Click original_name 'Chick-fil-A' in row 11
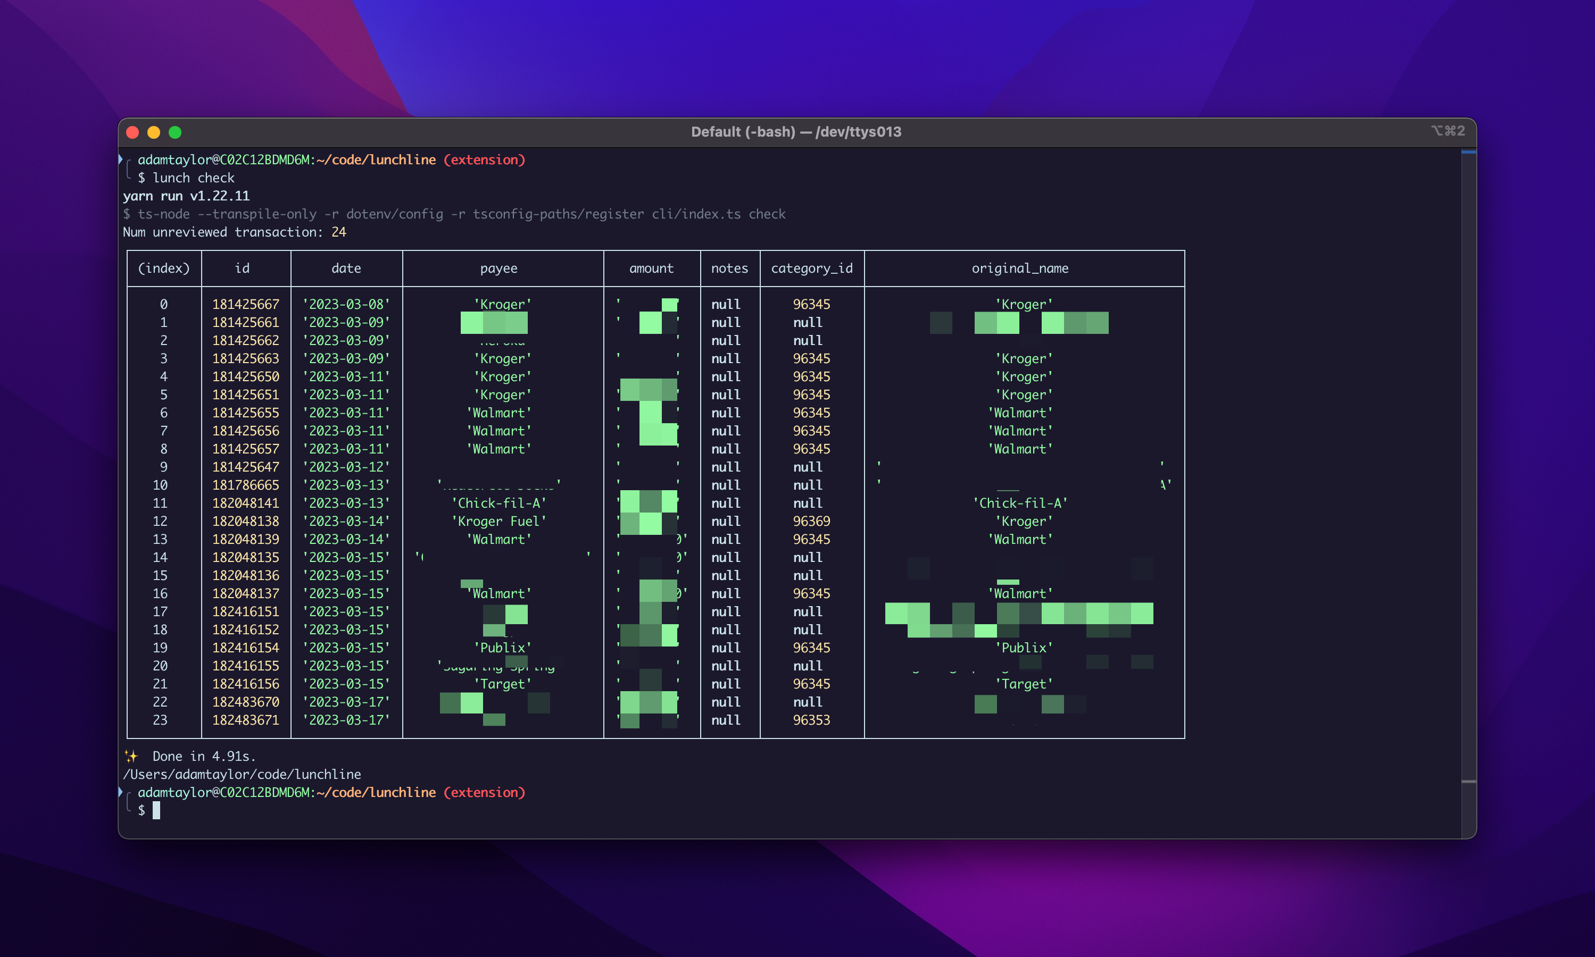Image resolution: width=1595 pixels, height=957 pixels. point(1020,503)
